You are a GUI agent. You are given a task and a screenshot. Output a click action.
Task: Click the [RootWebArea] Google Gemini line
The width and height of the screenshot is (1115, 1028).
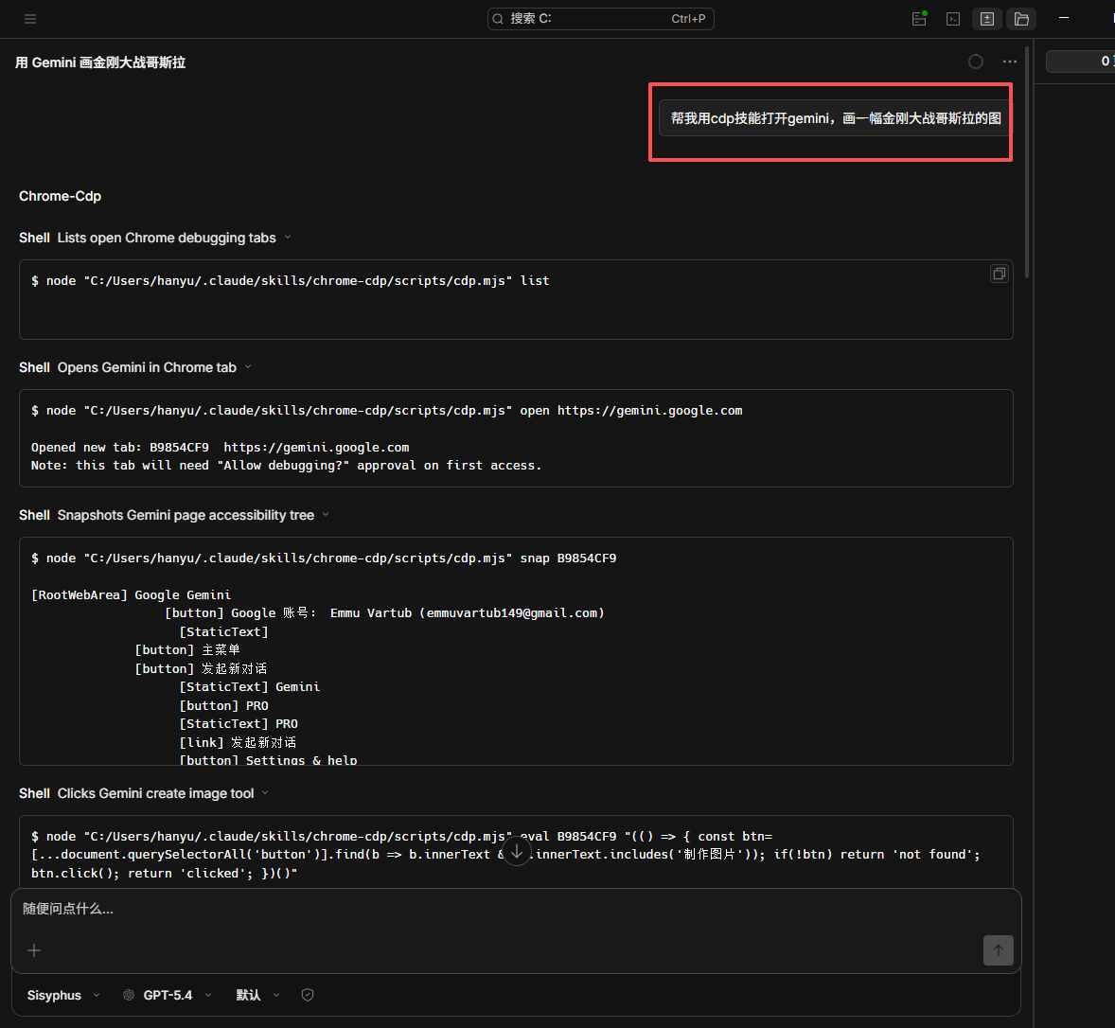(131, 595)
